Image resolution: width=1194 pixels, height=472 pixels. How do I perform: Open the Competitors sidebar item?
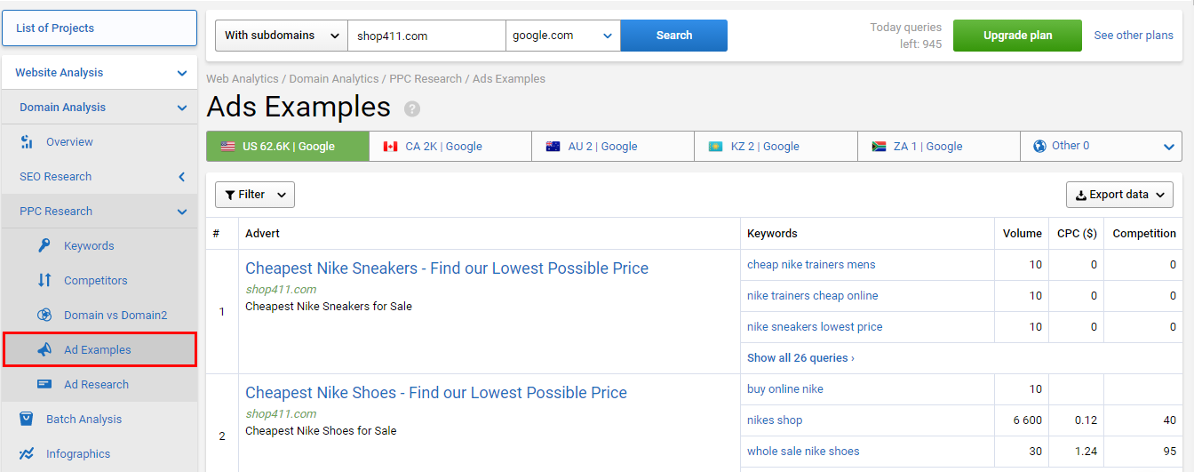tap(99, 281)
